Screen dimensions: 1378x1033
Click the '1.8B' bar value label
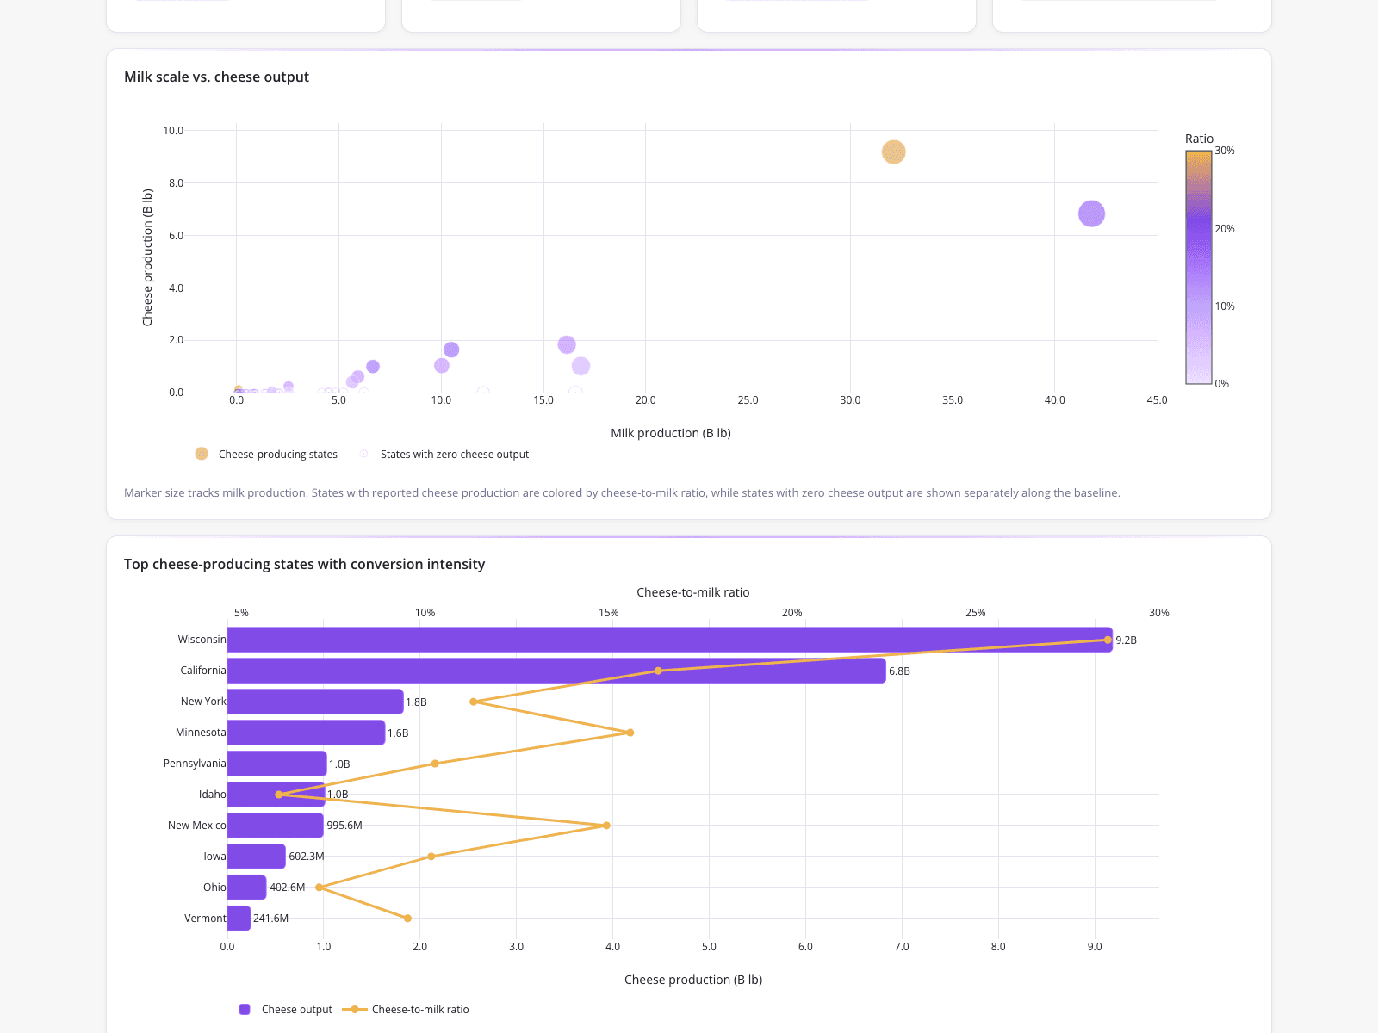(x=416, y=702)
